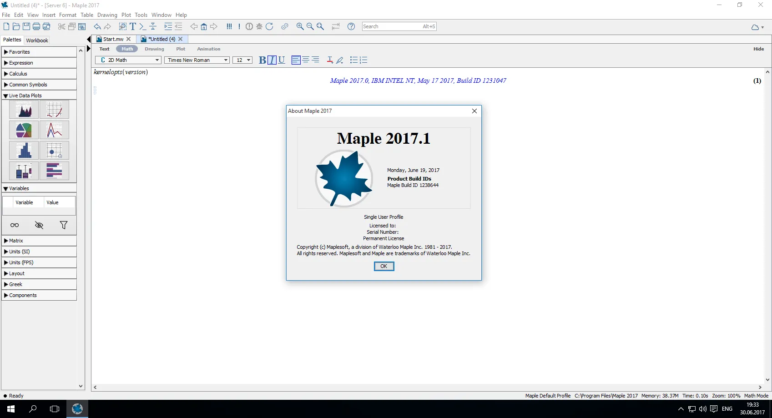Viewport: 772px width, 418px height.
Task: Click the toolbar Search field
Action: [x=399, y=26]
